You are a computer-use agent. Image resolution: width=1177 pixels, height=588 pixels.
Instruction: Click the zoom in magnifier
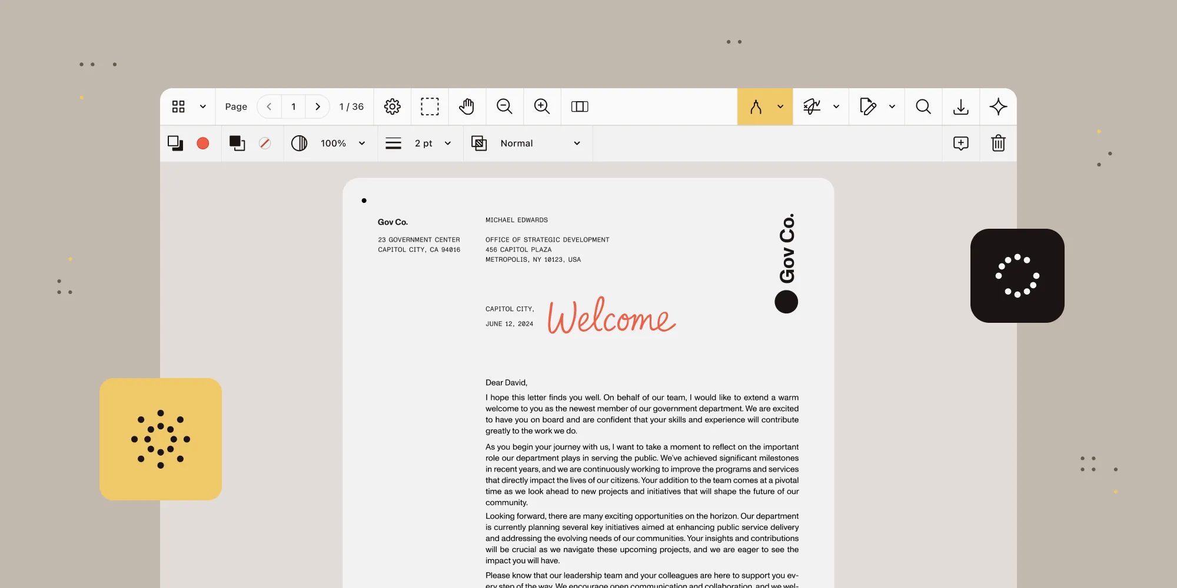pyautogui.click(x=542, y=106)
